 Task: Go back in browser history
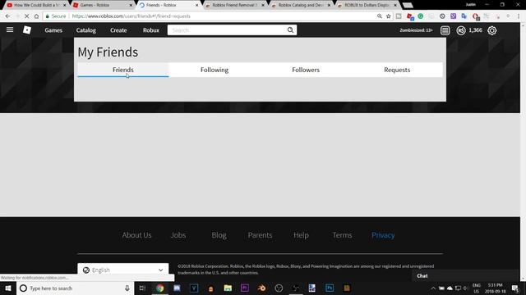(x=7, y=16)
